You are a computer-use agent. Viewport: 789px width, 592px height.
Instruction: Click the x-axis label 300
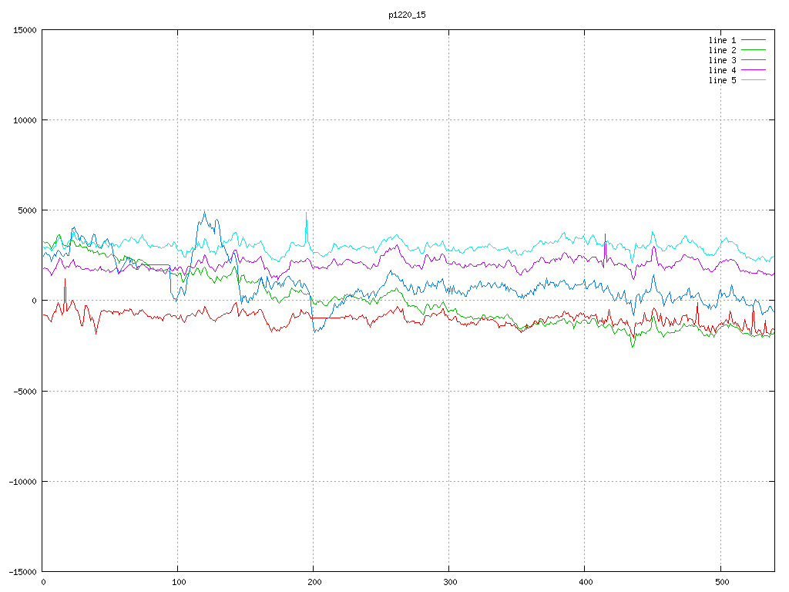click(450, 583)
